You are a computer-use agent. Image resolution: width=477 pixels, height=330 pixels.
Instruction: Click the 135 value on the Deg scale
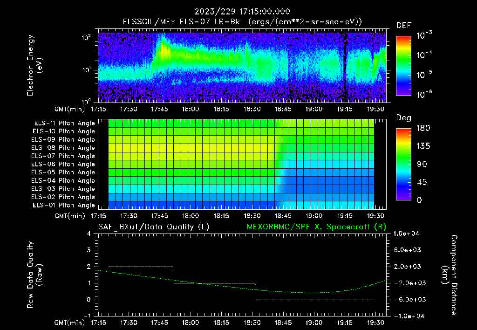pos(423,146)
